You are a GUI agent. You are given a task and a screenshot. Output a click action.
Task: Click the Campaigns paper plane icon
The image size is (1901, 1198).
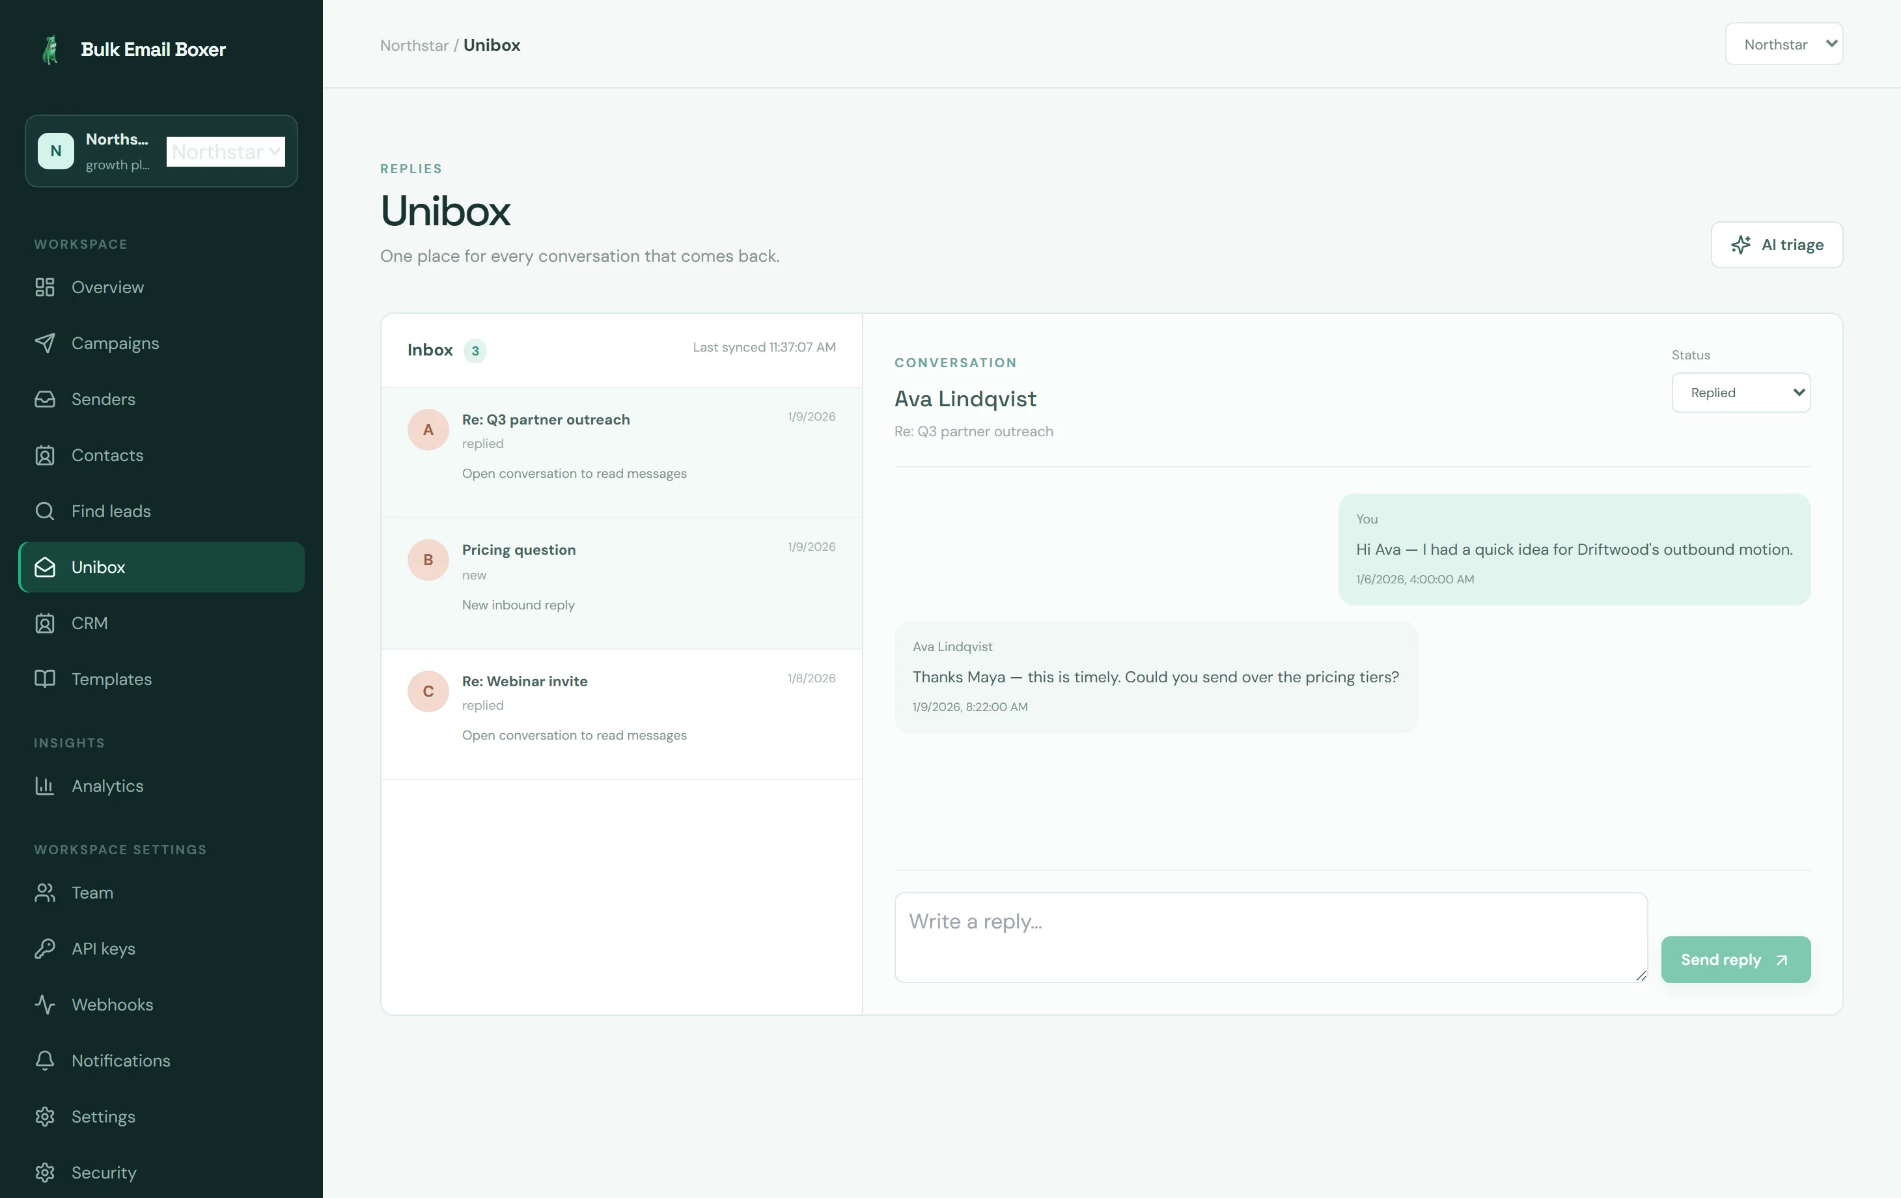click(x=45, y=344)
